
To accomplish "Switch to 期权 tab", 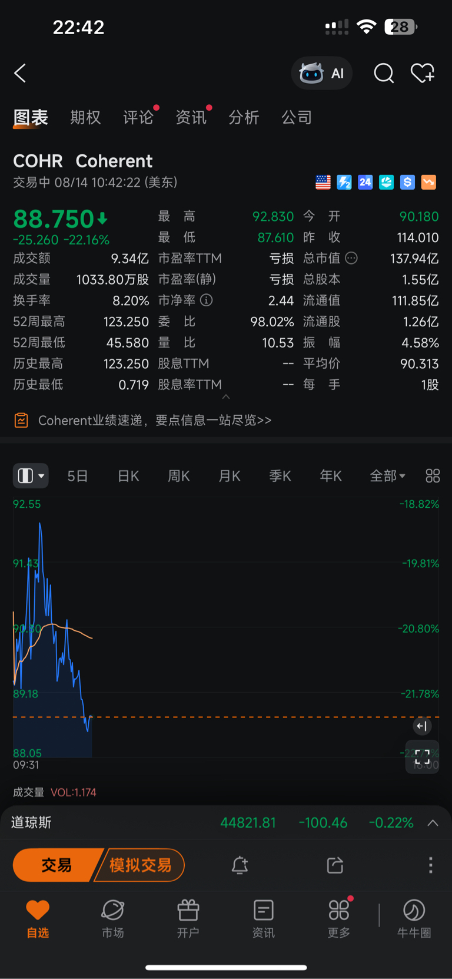I will click(85, 118).
